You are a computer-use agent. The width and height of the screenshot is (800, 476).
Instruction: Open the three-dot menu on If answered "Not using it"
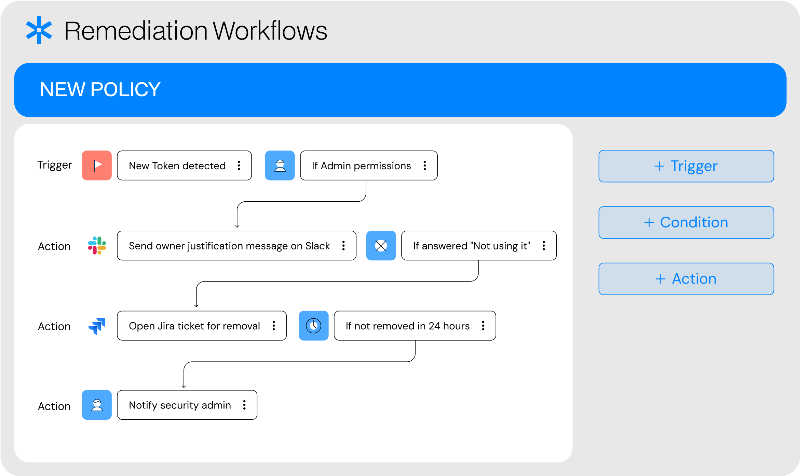(544, 246)
